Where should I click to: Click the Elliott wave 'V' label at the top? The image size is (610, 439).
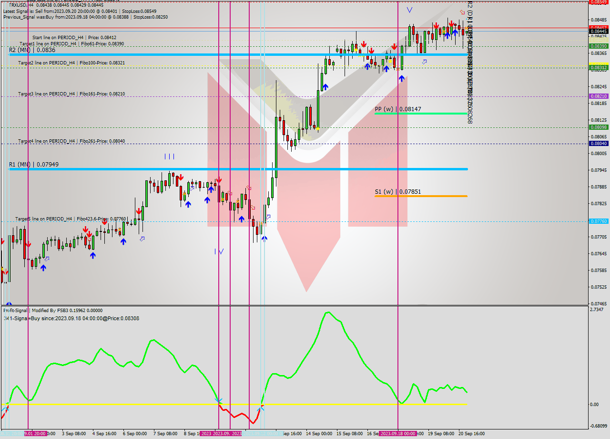(x=410, y=9)
